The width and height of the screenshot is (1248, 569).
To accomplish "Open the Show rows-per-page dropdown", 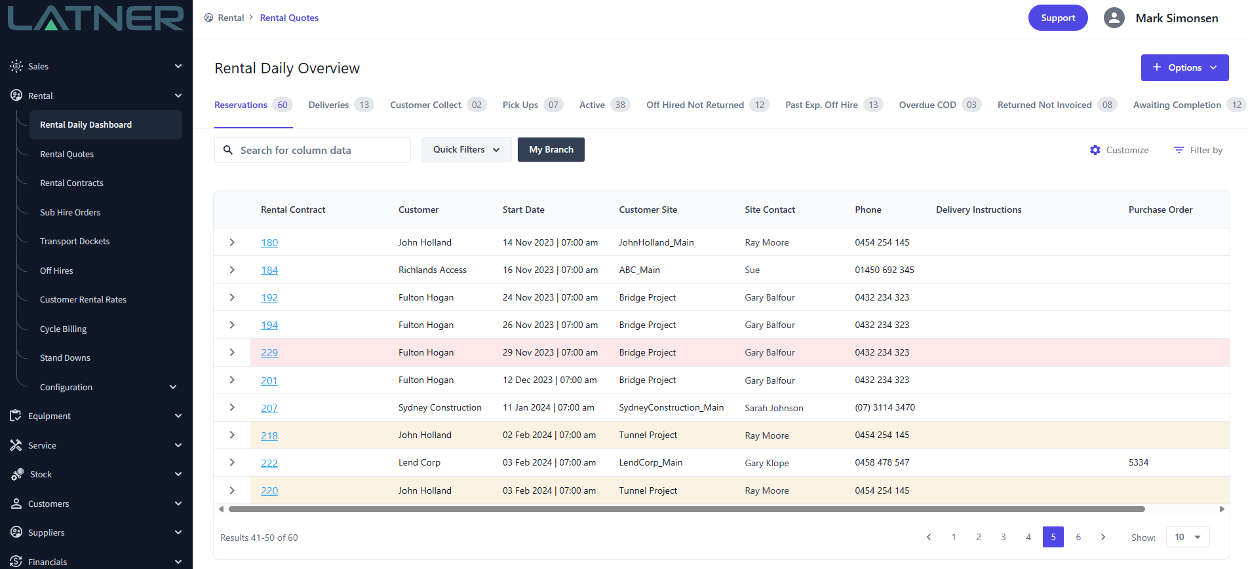I will (1187, 537).
